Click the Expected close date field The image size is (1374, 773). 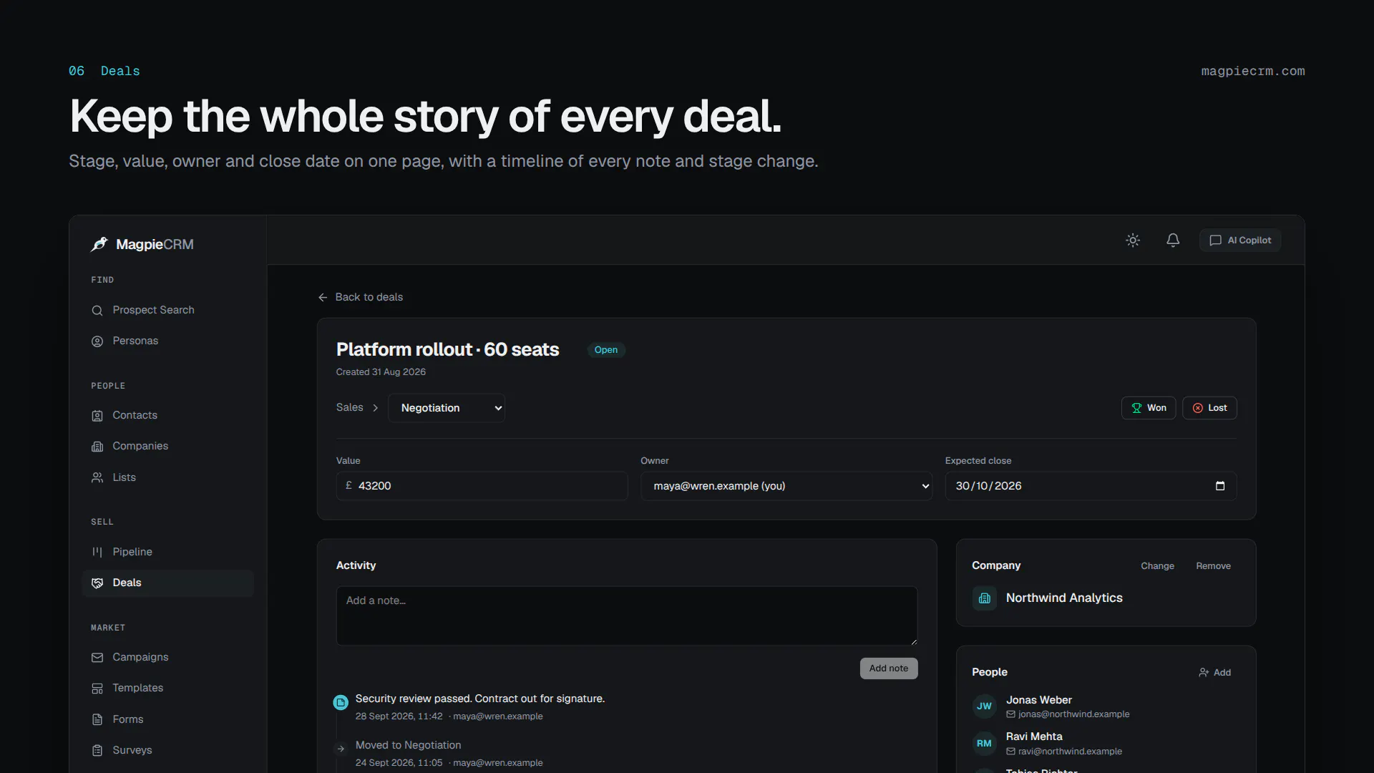[x=1091, y=486]
